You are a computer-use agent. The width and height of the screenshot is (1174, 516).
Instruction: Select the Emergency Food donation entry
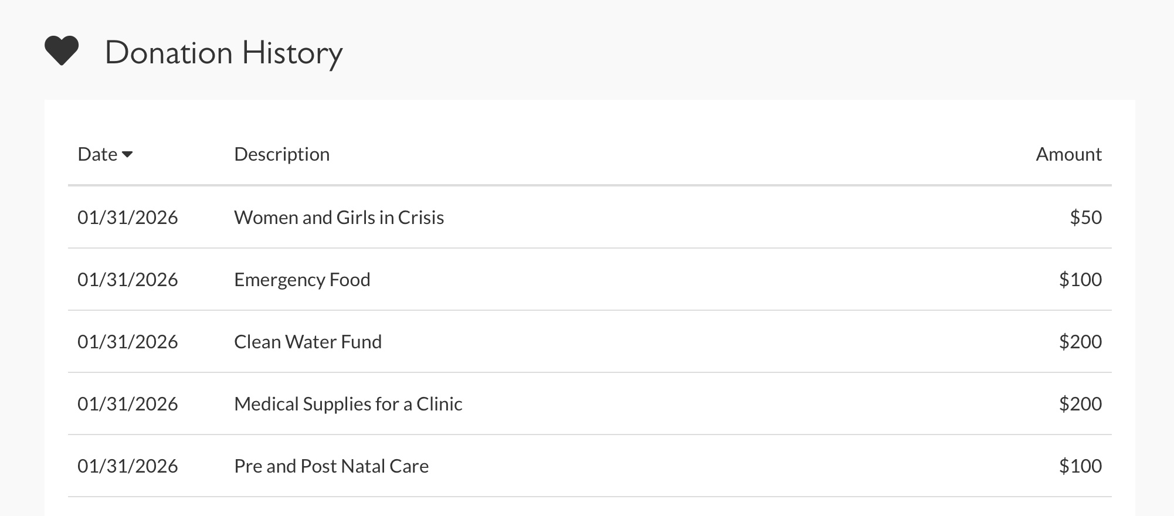302,280
